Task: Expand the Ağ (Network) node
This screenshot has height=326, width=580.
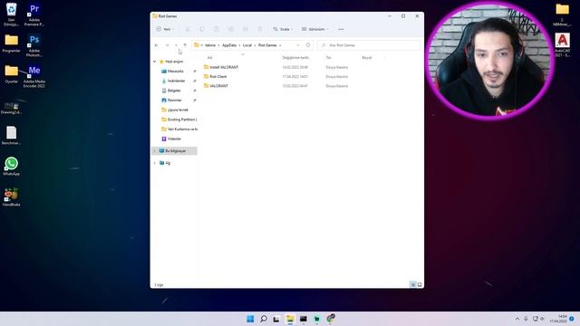Action: pos(155,163)
